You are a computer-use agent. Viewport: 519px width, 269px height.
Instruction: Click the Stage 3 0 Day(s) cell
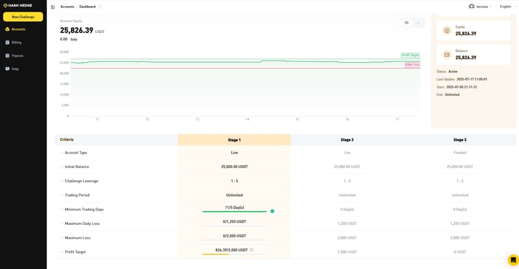click(460, 209)
